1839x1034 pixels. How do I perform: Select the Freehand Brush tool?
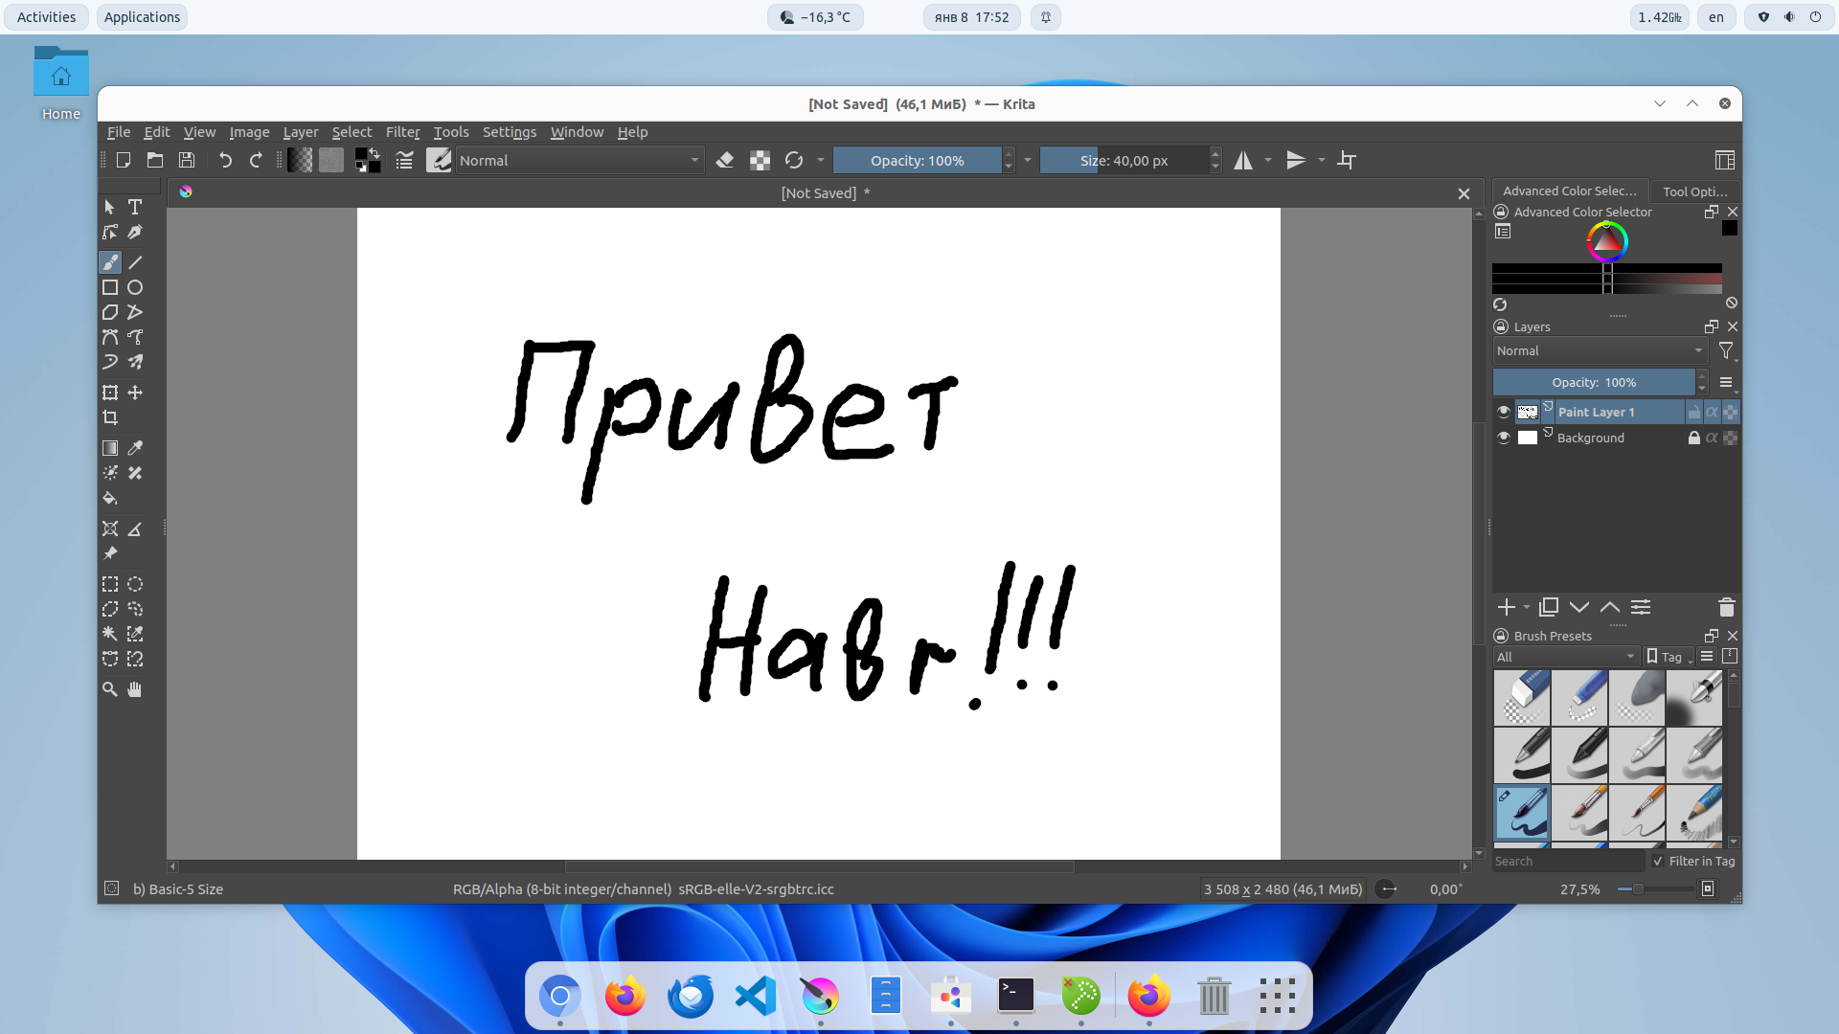[109, 262]
